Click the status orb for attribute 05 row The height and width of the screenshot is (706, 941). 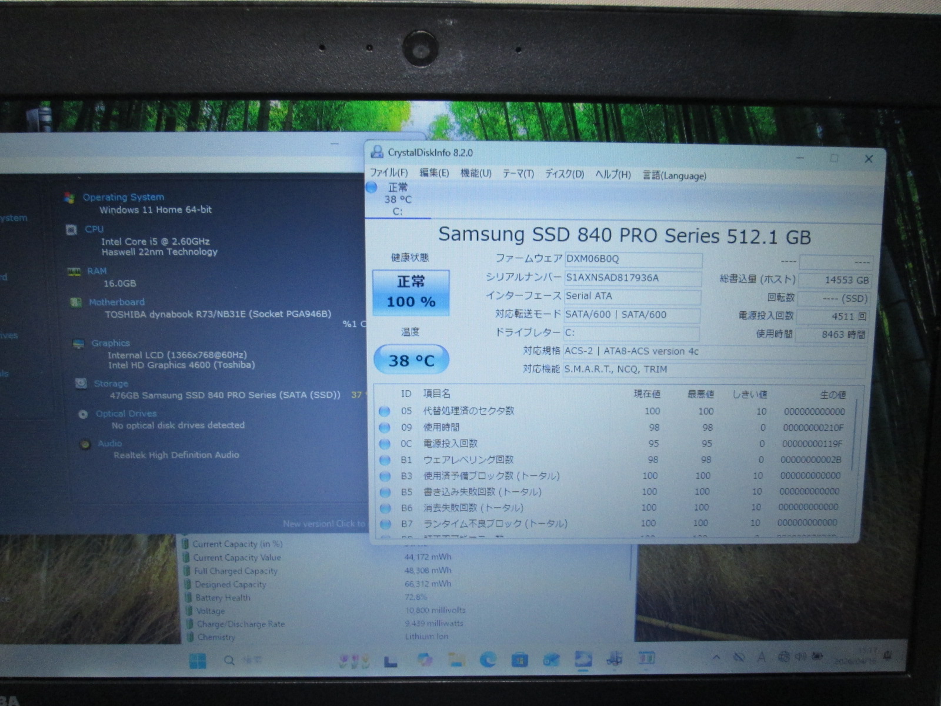pyautogui.click(x=385, y=411)
